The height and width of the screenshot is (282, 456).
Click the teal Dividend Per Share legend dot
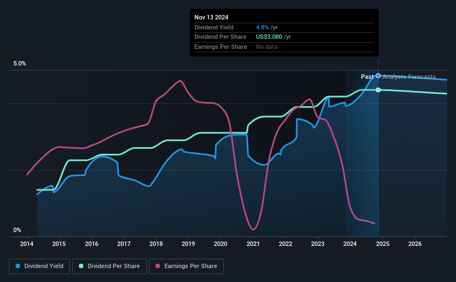tap(81, 266)
